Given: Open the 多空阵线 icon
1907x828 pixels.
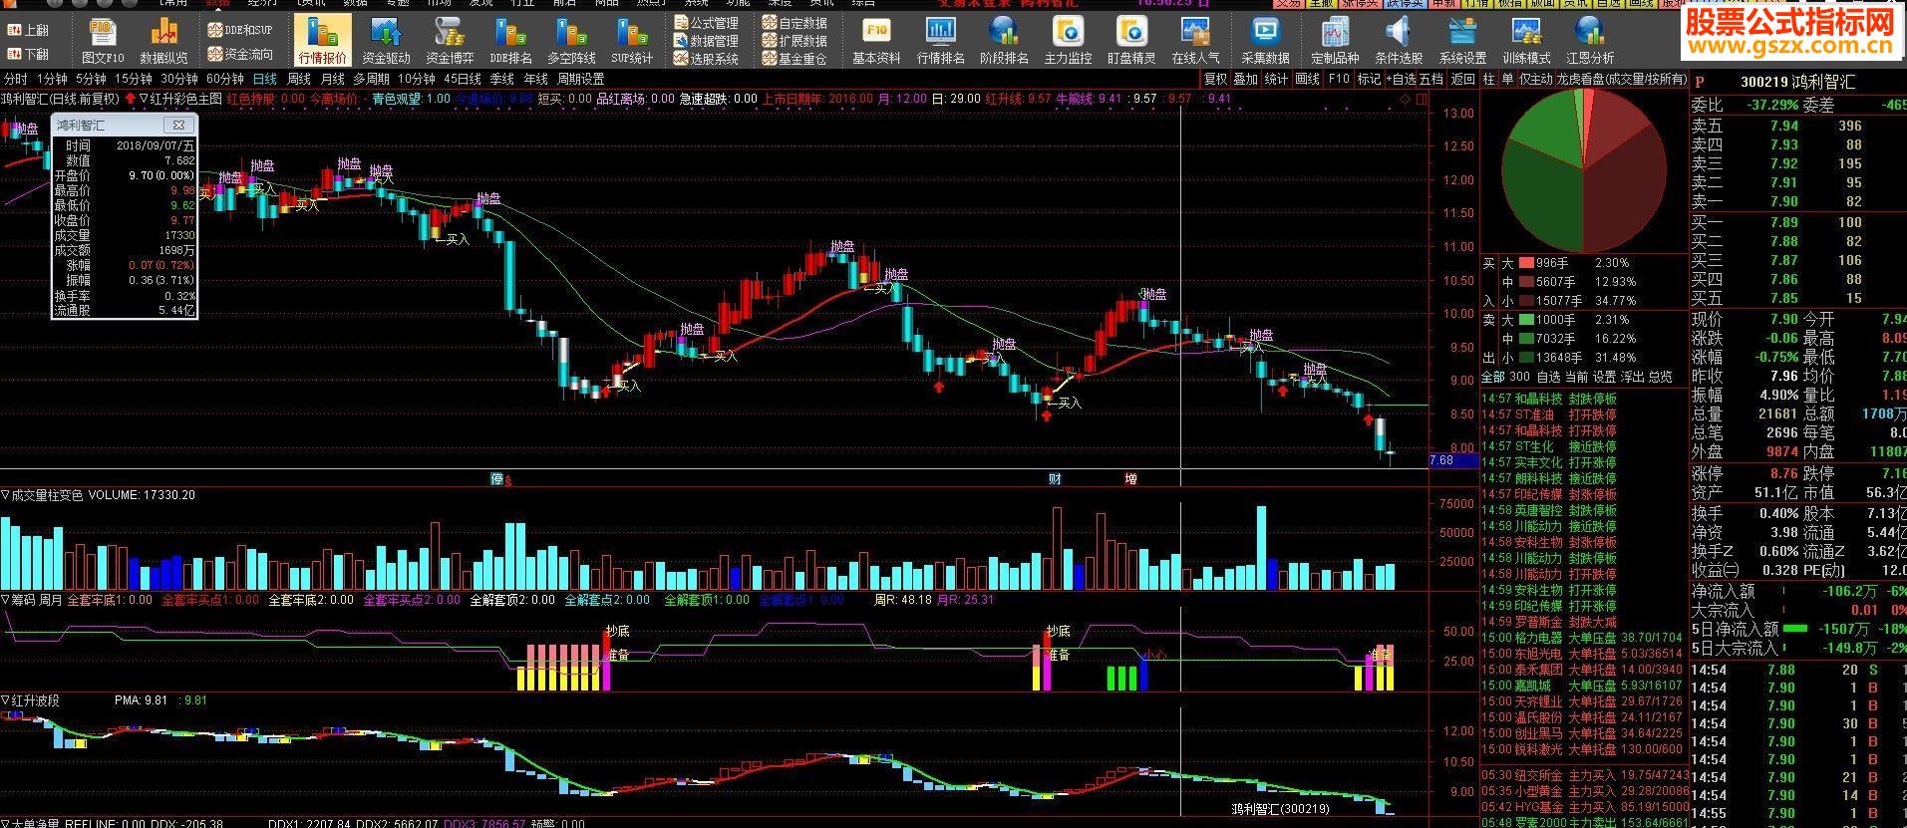Looking at the screenshot, I should point(571,41).
